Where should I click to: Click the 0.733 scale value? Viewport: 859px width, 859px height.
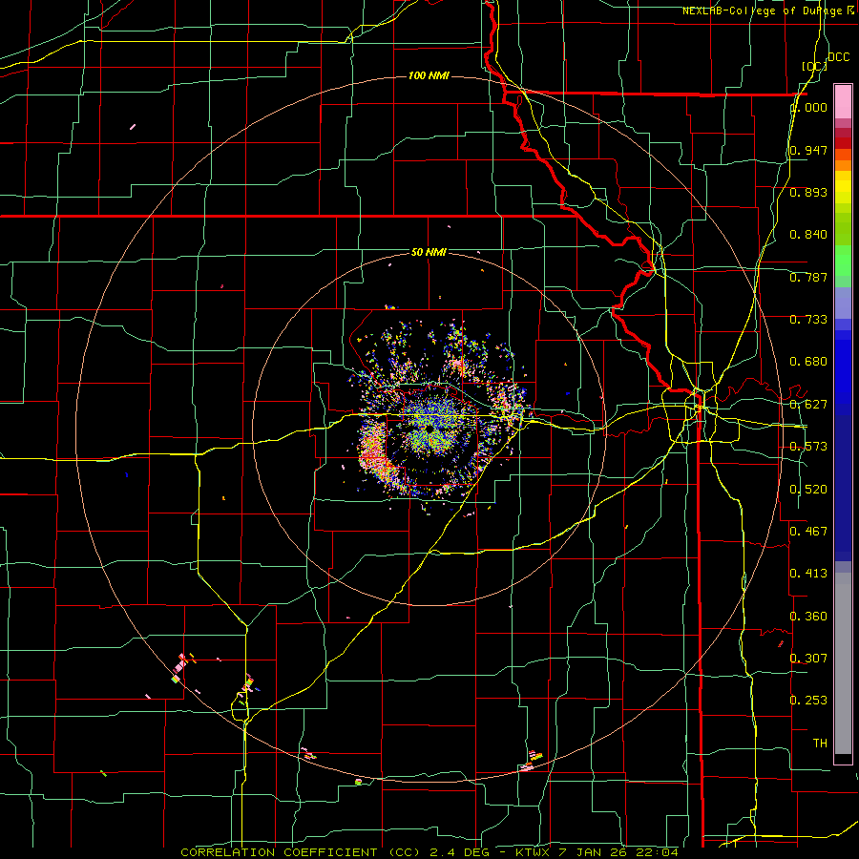808,320
